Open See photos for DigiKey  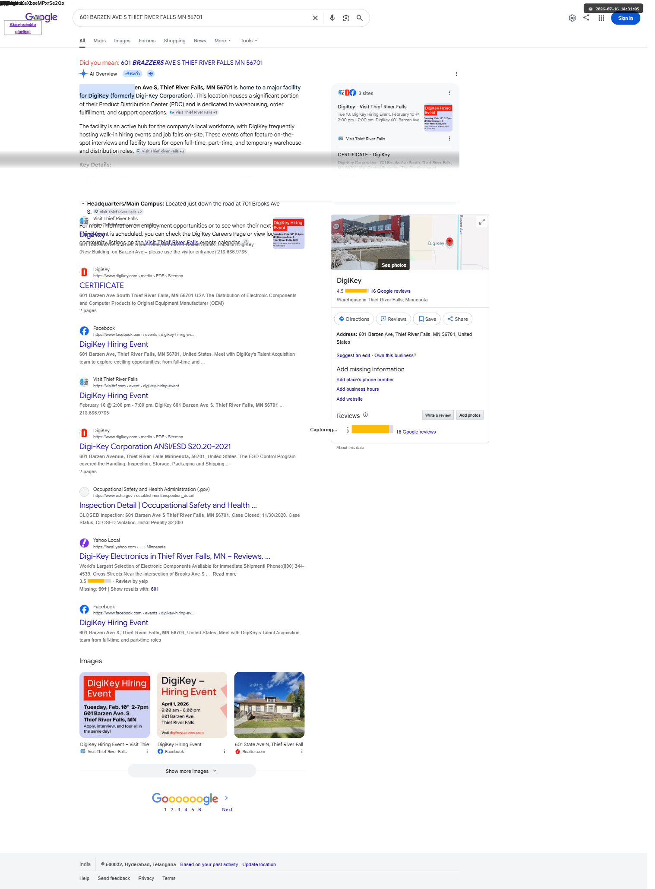point(394,265)
